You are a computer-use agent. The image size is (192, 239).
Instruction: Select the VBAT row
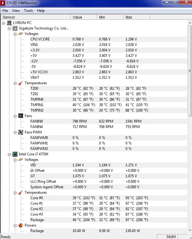pos(109,78)
